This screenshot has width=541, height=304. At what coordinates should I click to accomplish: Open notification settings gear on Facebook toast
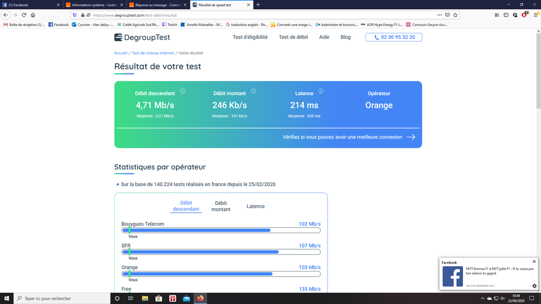[534, 286]
